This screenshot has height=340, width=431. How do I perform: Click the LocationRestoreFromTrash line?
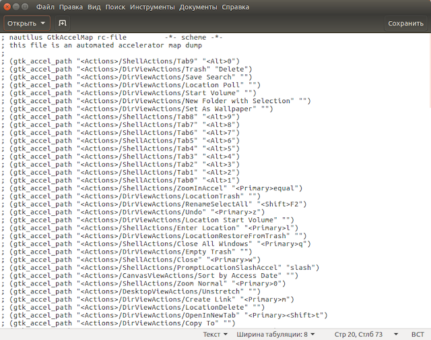click(154, 236)
